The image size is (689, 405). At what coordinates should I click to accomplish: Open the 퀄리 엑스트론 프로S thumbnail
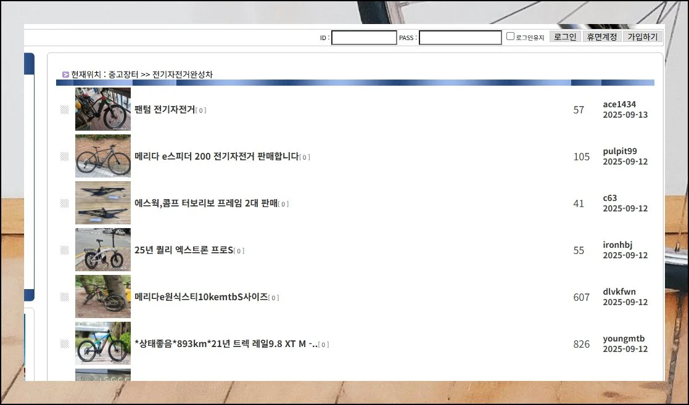click(102, 250)
